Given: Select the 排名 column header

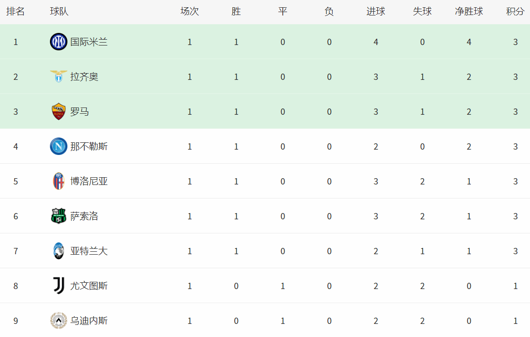Looking at the screenshot, I should click(16, 12).
